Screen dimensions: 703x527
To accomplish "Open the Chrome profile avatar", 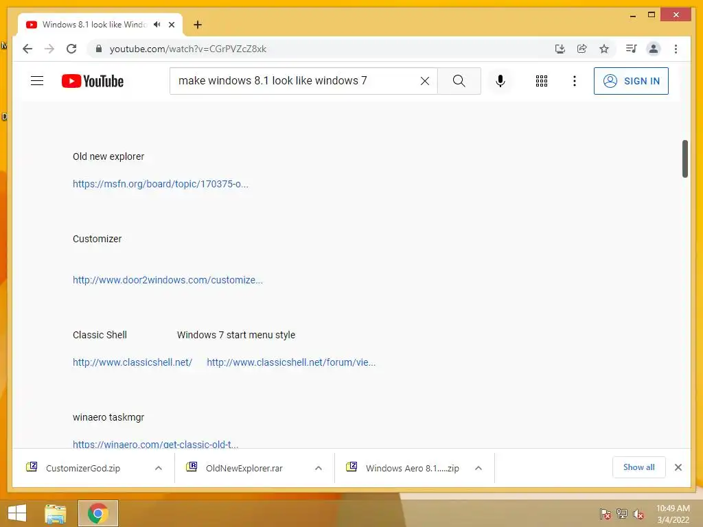I will click(654, 49).
